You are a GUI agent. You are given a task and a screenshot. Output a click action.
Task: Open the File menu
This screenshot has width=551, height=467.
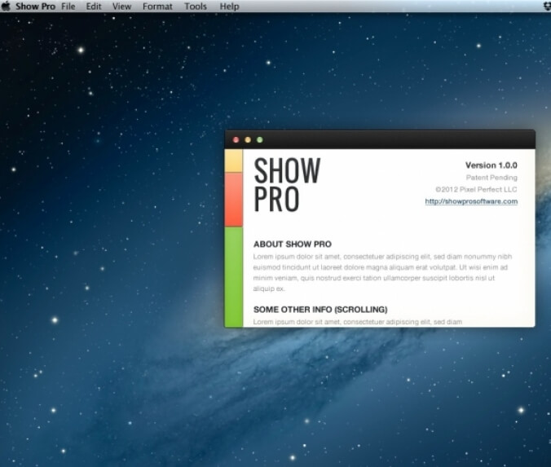[68, 7]
